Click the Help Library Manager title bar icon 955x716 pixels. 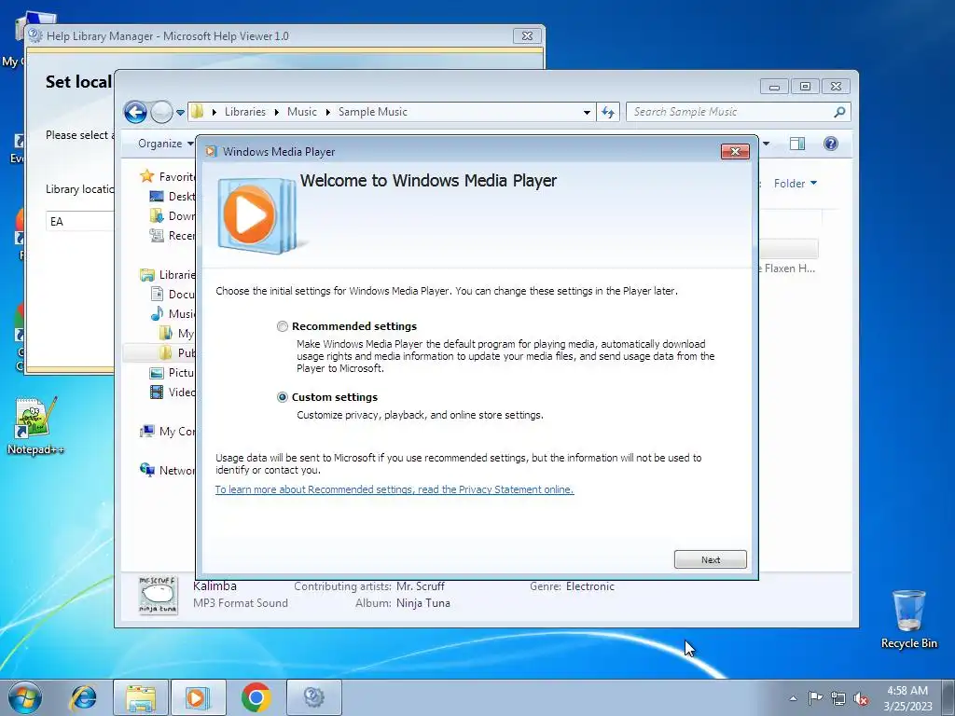pos(35,35)
